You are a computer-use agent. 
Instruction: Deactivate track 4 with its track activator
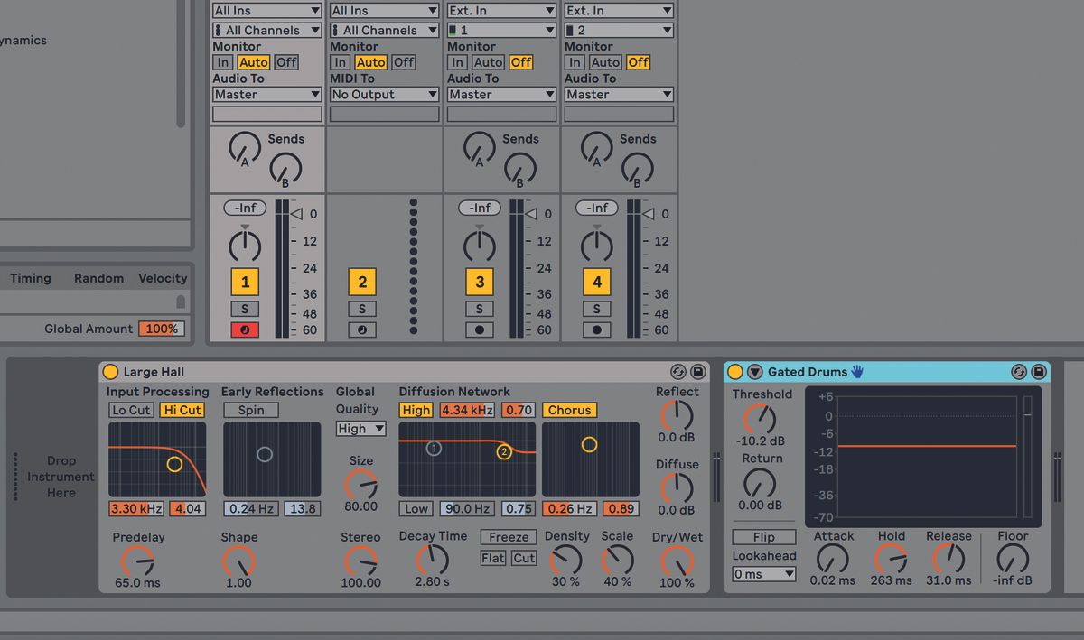click(597, 282)
